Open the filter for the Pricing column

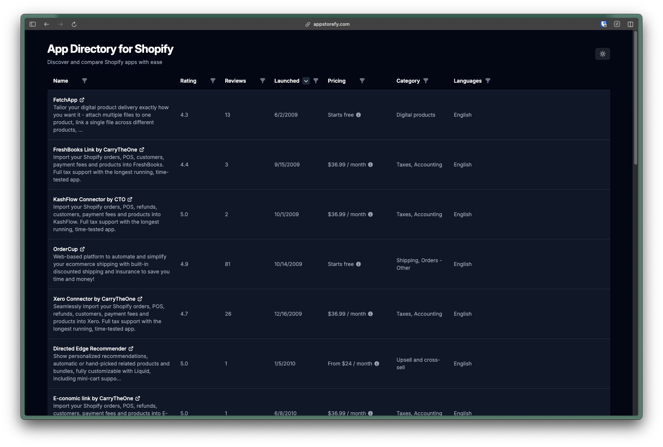(362, 81)
